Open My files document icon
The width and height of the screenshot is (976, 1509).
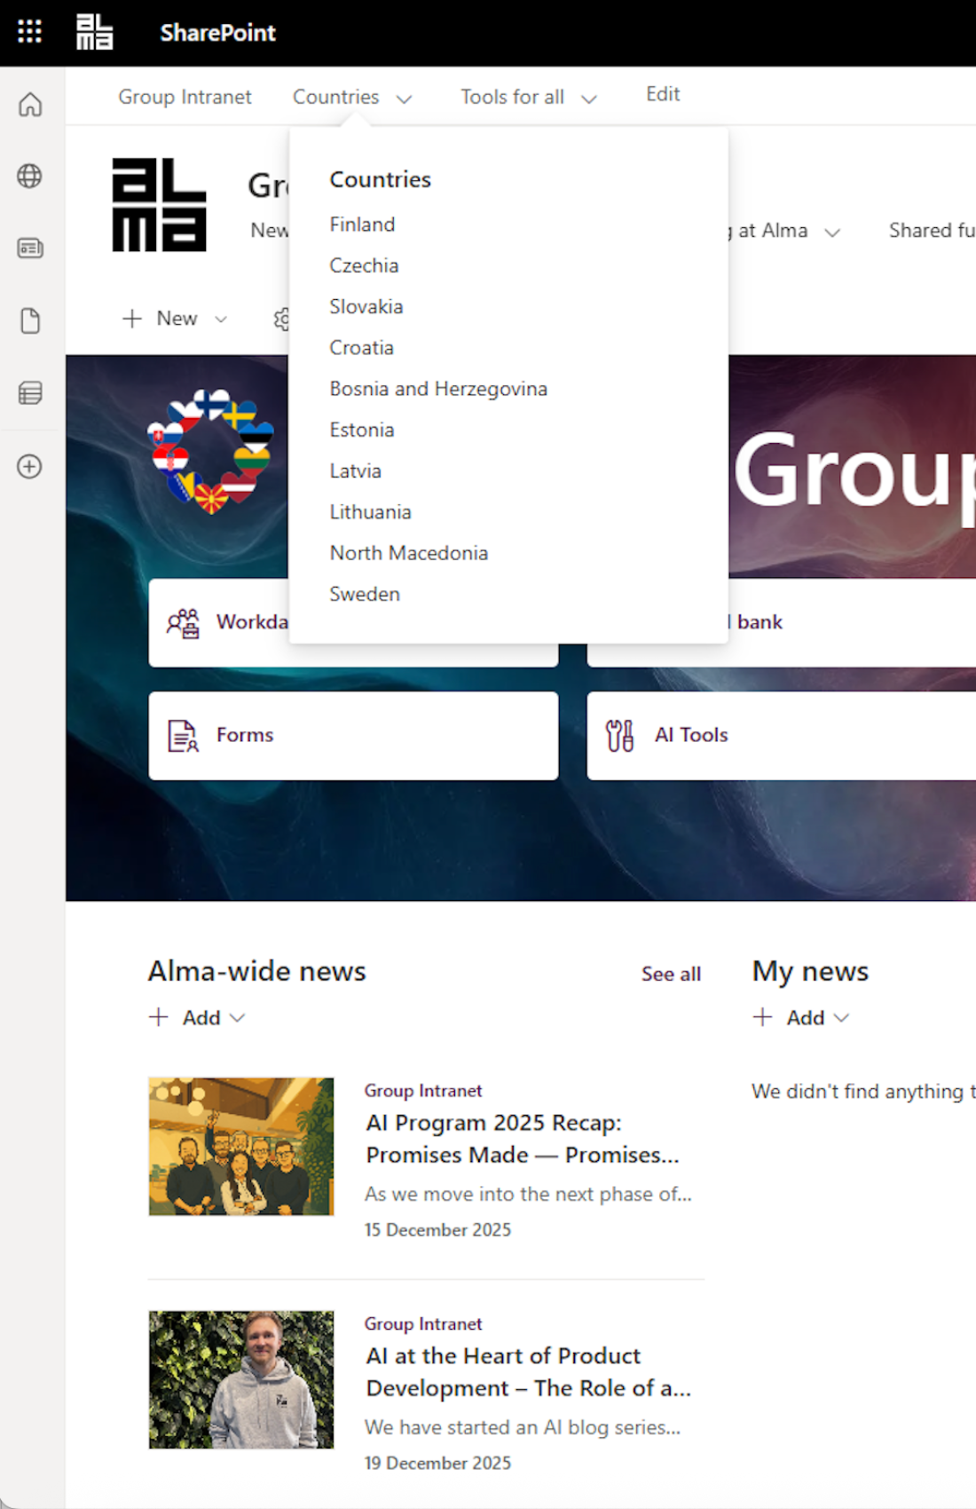[x=30, y=320]
